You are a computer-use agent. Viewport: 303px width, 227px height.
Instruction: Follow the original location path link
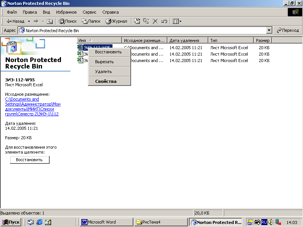[x=33, y=107]
